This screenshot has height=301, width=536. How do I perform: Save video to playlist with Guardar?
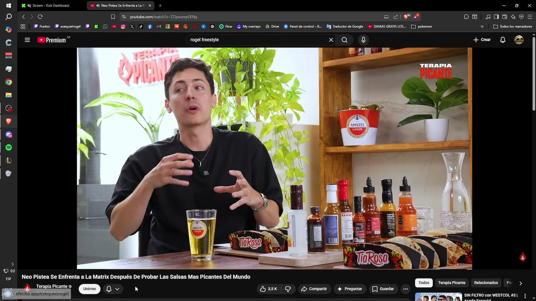coord(383,289)
